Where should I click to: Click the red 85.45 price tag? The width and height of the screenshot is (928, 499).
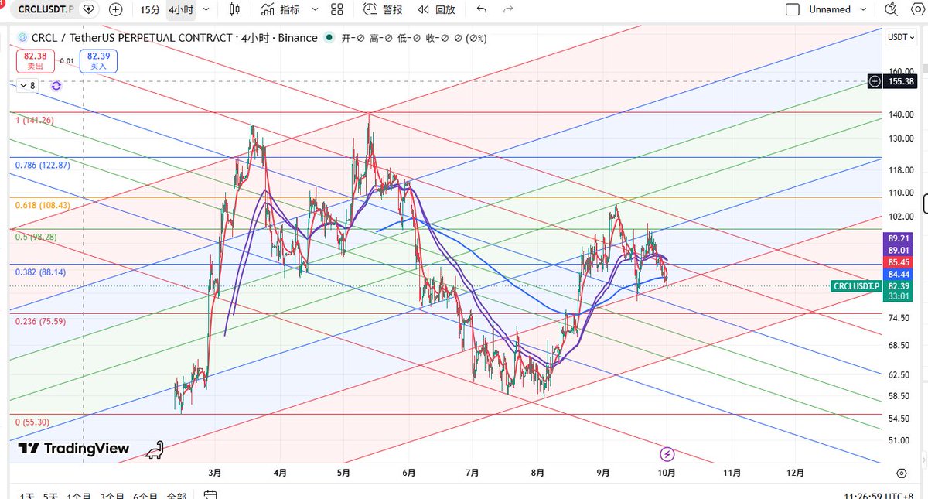coord(899,261)
